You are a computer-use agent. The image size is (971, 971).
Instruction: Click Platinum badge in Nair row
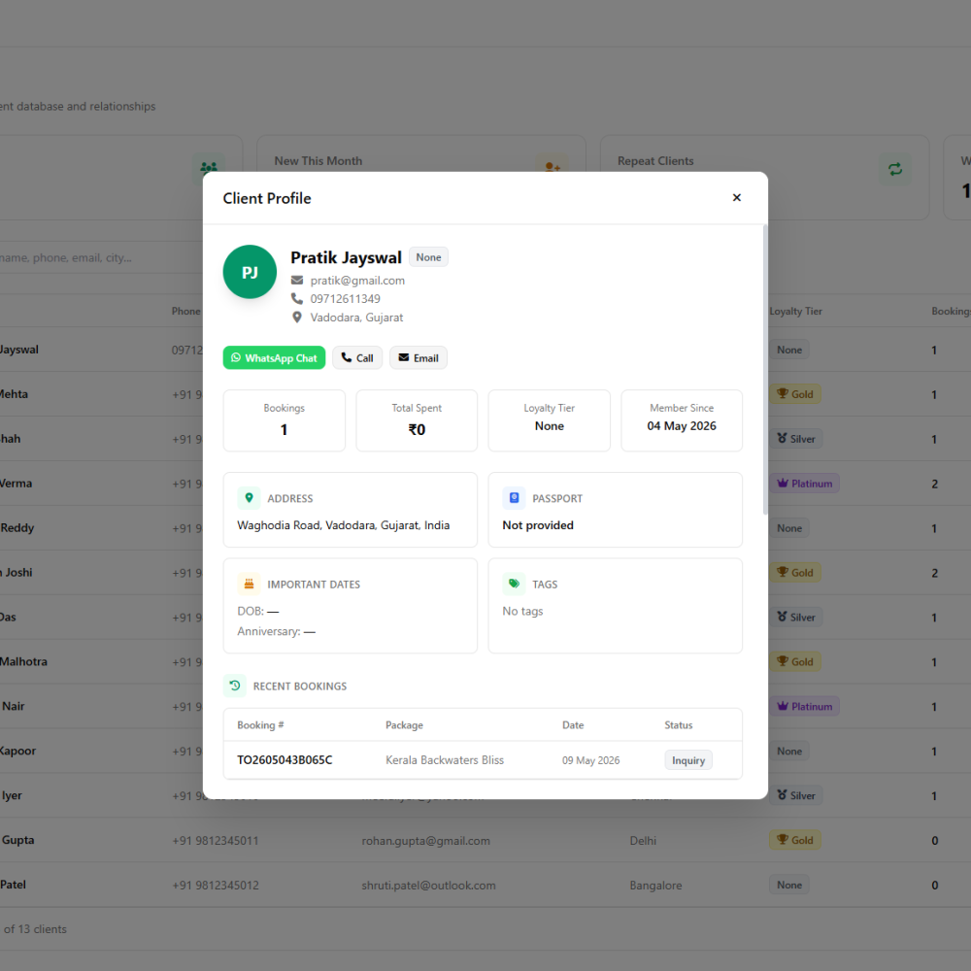pyautogui.click(x=804, y=707)
